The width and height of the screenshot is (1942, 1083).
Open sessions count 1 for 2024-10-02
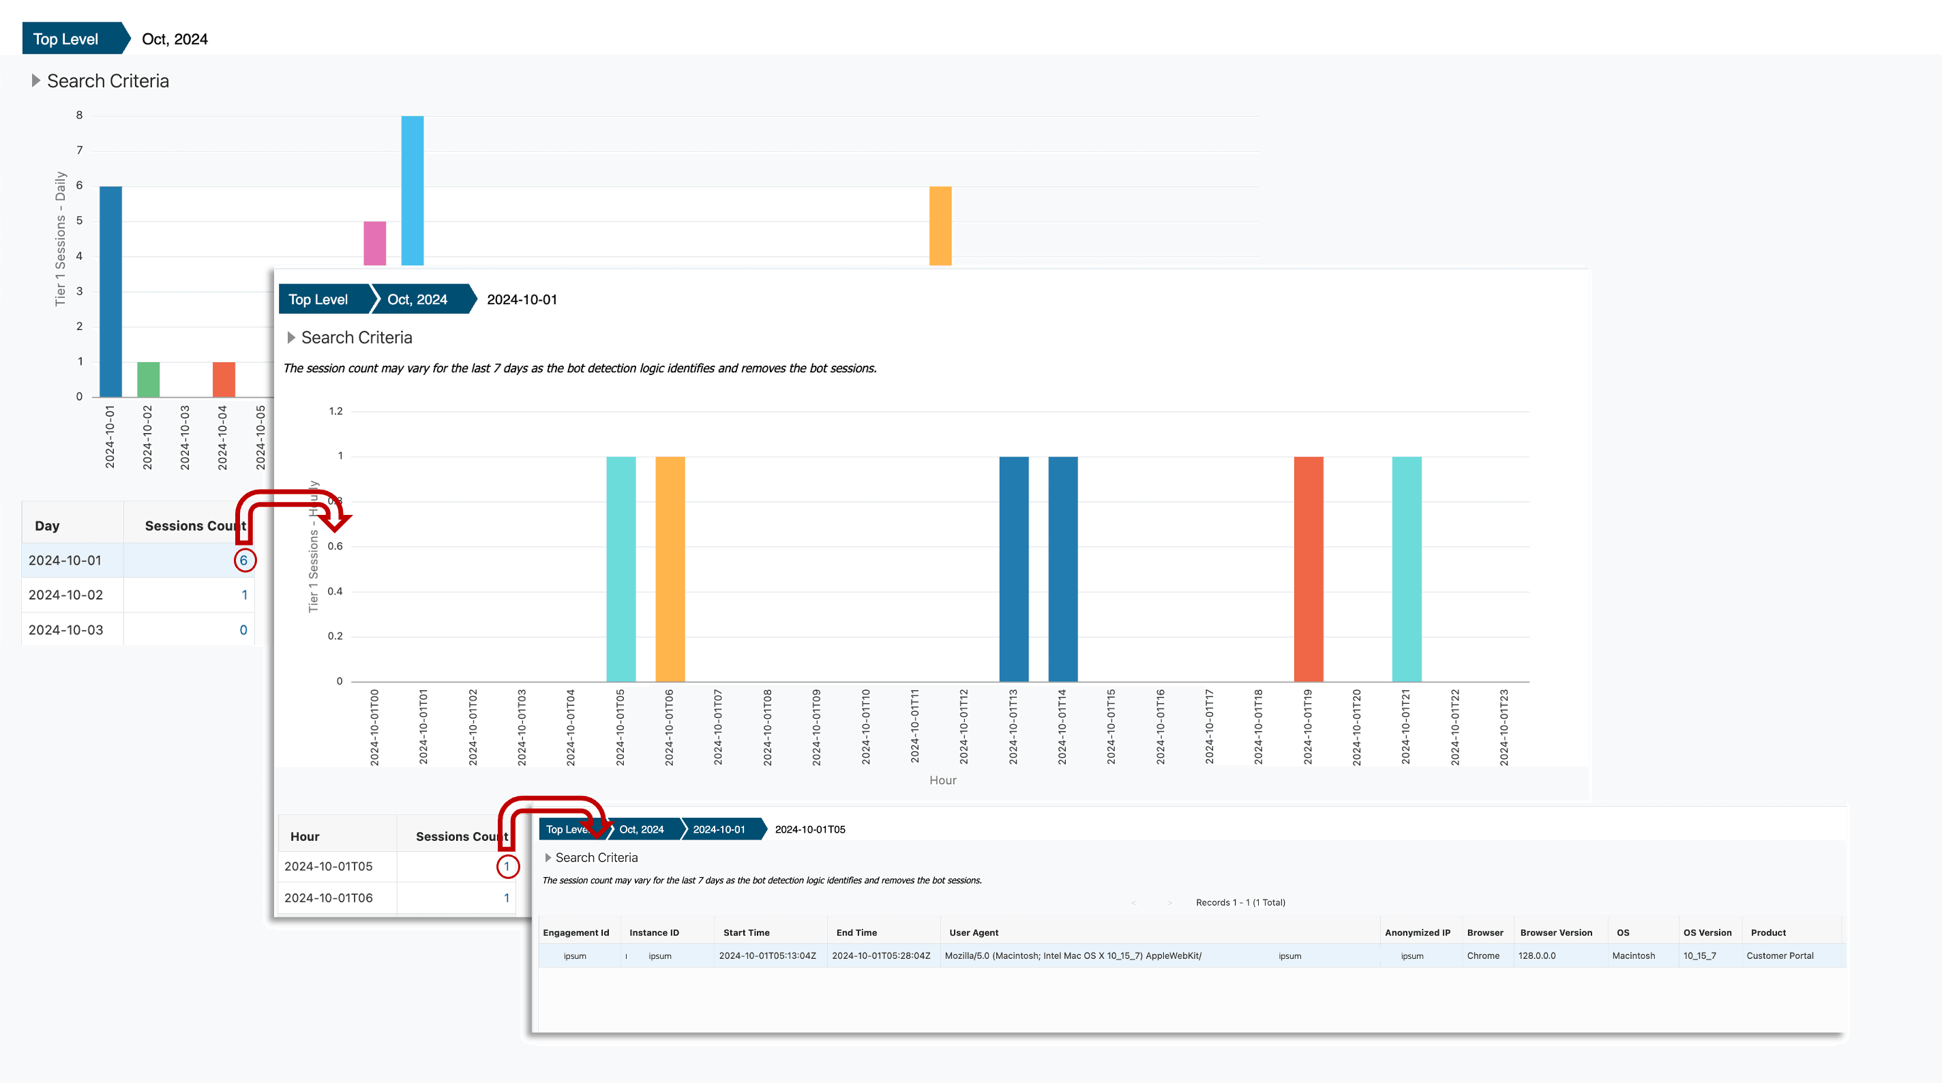pos(244,595)
